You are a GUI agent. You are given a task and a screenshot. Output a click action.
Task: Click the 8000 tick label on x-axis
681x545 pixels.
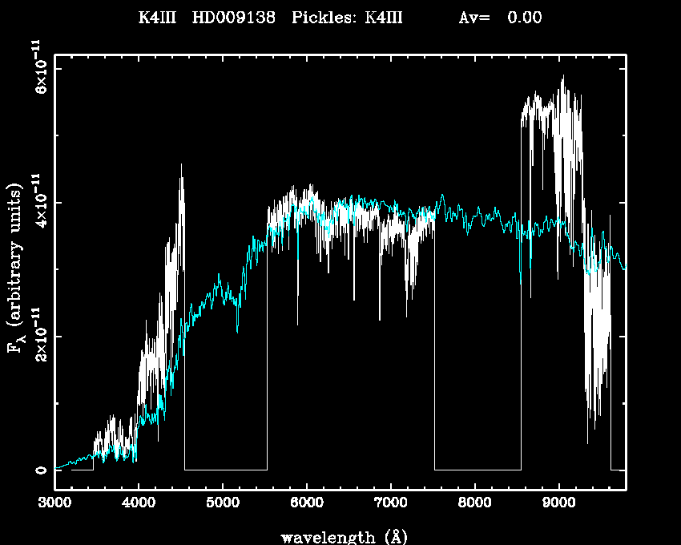[474, 503]
